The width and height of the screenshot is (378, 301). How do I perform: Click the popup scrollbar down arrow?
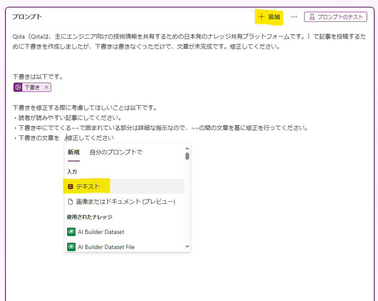pos(187,247)
